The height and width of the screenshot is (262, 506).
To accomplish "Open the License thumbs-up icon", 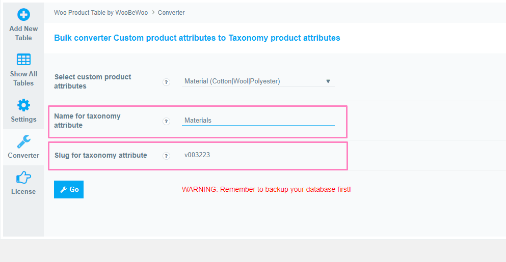I will point(23,178).
